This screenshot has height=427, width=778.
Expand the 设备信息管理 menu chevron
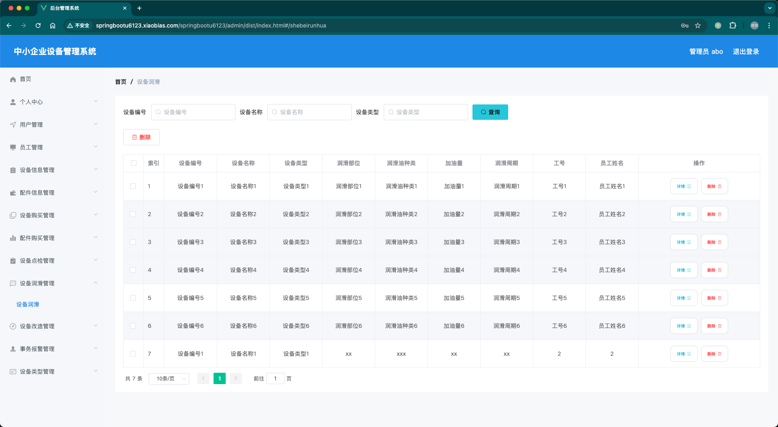(96, 169)
